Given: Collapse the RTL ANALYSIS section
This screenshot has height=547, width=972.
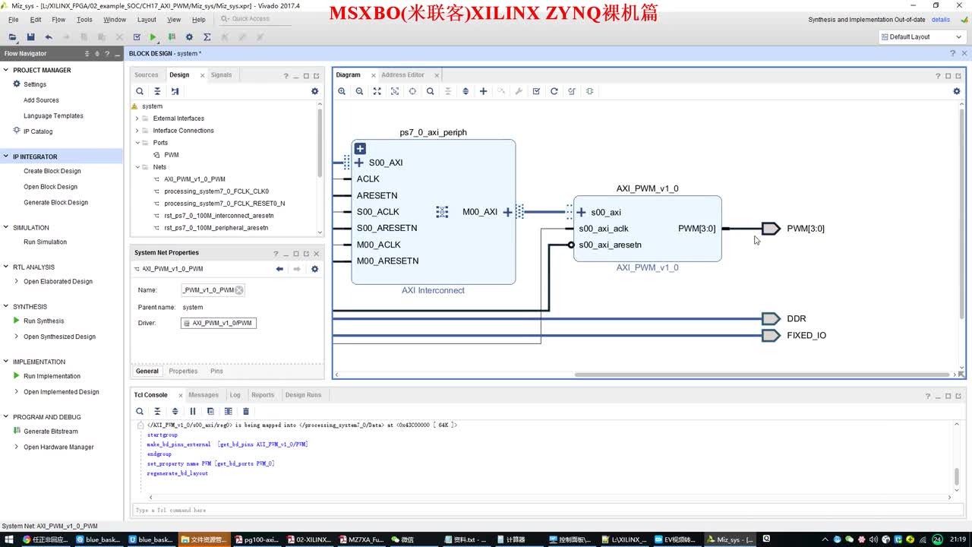Looking at the screenshot, I should (6, 267).
